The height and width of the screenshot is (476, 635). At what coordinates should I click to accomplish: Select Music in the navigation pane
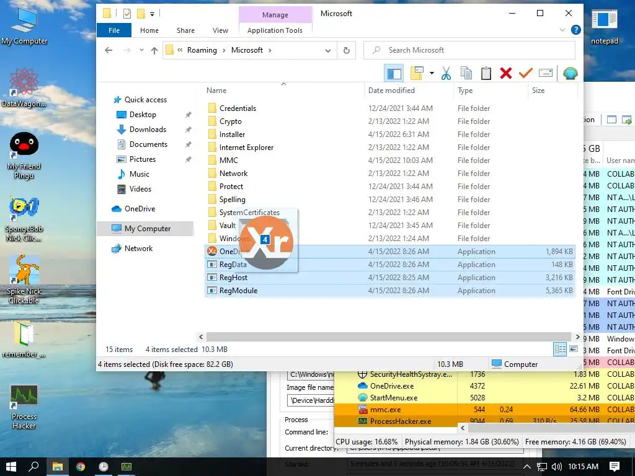point(140,174)
